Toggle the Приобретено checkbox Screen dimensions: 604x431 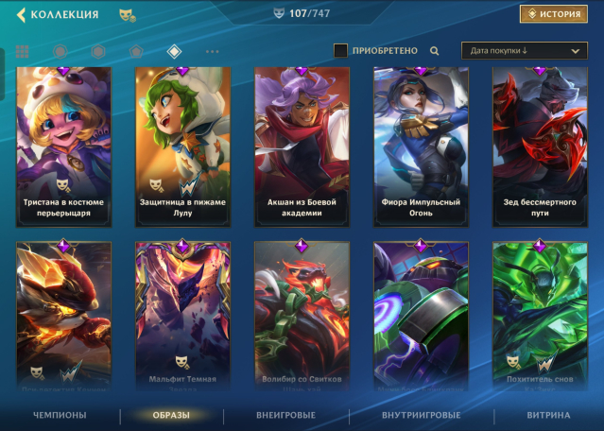click(340, 50)
